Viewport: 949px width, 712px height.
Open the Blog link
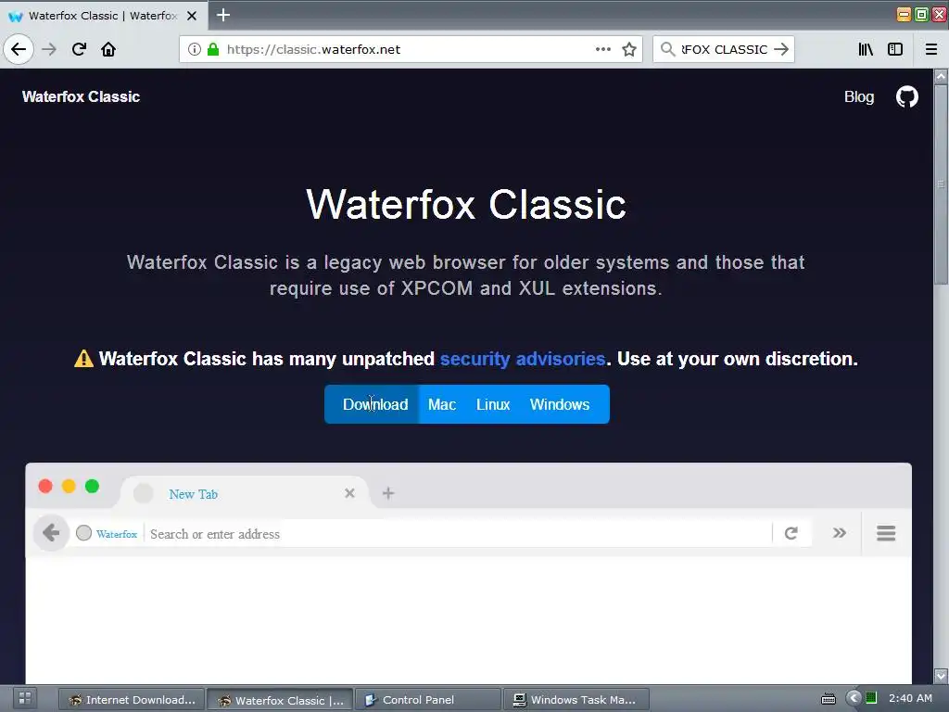[x=859, y=96]
